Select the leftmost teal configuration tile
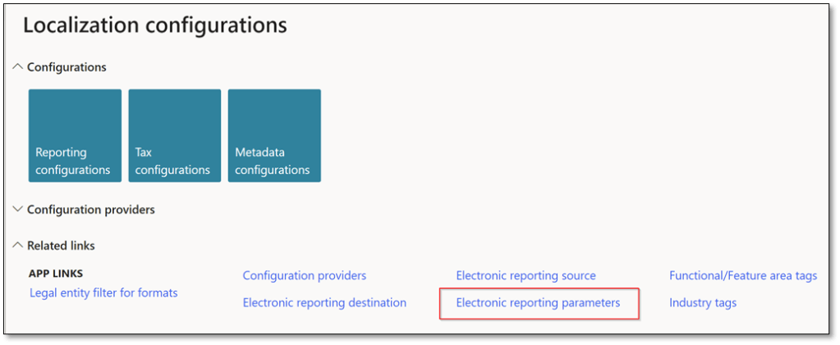The width and height of the screenshot is (840, 345). [75, 136]
